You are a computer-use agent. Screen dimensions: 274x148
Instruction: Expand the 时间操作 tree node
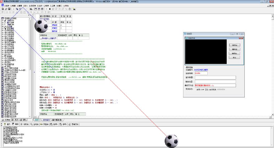pyautogui.click(x=2, y=38)
